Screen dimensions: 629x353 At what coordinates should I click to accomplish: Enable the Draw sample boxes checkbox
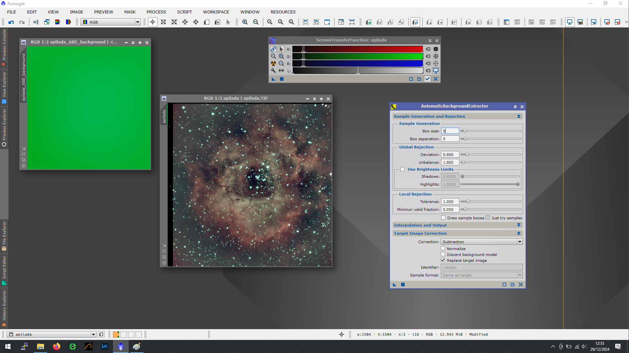coord(443,218)
